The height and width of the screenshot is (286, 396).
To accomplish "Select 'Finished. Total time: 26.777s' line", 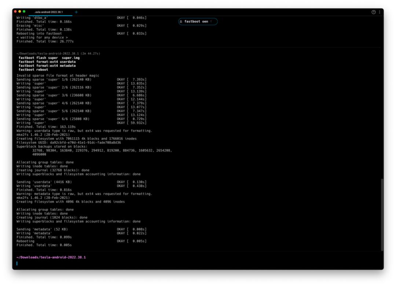I will point(45,41).
